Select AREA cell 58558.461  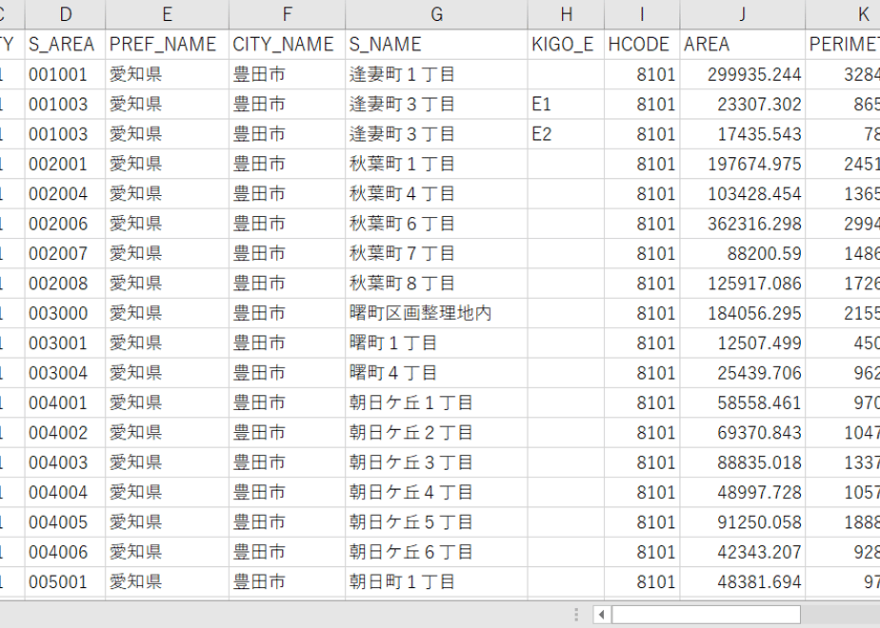pyautogui.click(x=743, y=402)
